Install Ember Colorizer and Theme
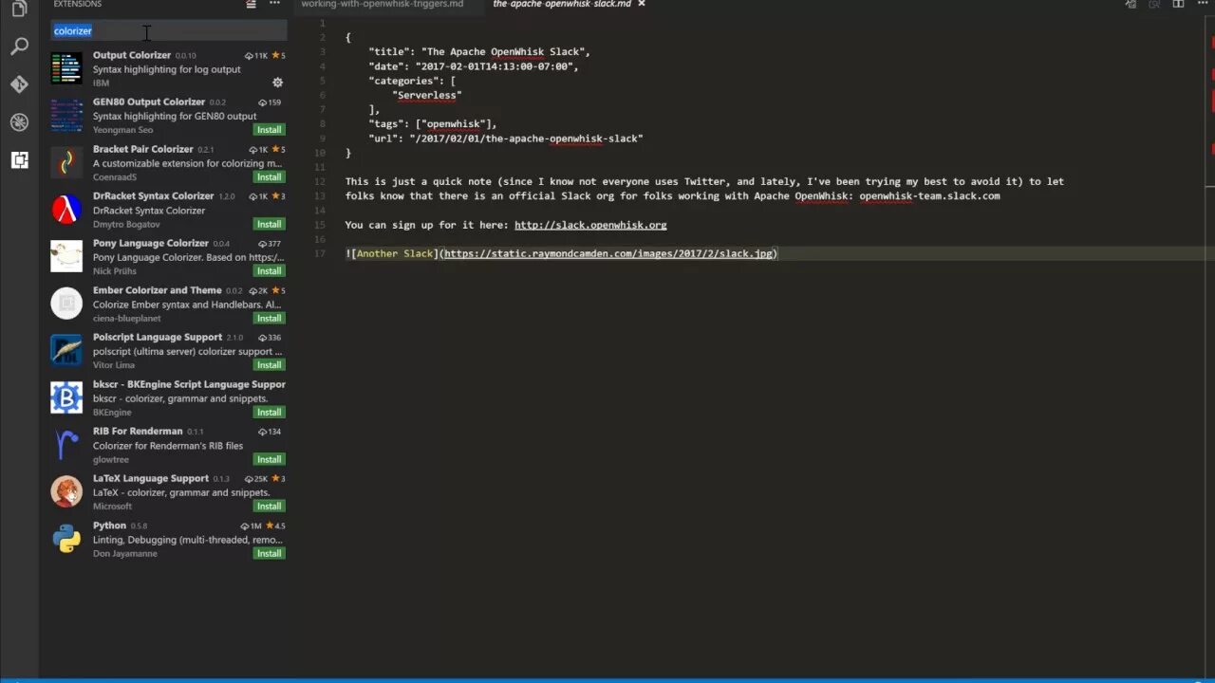 pyautogui.click(x=269, y=318)
